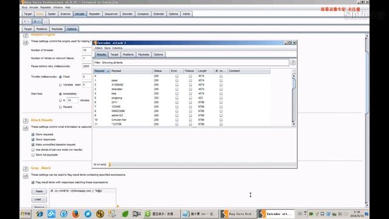Tick Error checkbox in the xingkong row
This screenshot has height=219, width=389.
coord(177,98)
